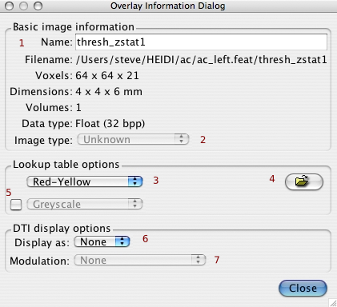Open lookup table file via folder icon
This screenshot has width=337, height=307.
point(304,181)
